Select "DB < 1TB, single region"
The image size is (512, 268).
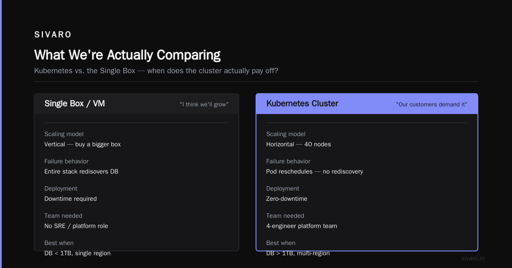pos(77,253)
